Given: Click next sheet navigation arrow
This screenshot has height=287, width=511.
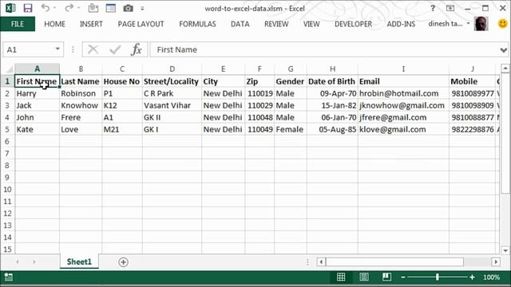Looking at the screenshot, I should (34, 262).
